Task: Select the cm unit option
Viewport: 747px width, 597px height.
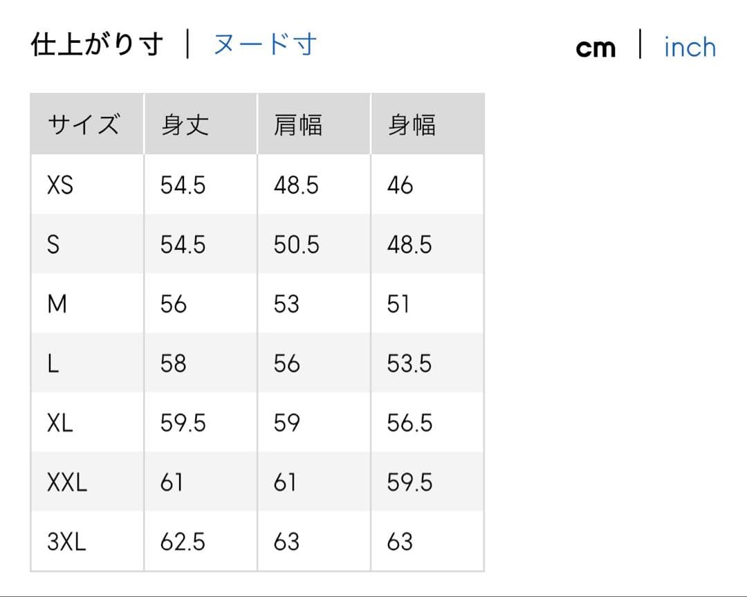Action: pos(596,48)
